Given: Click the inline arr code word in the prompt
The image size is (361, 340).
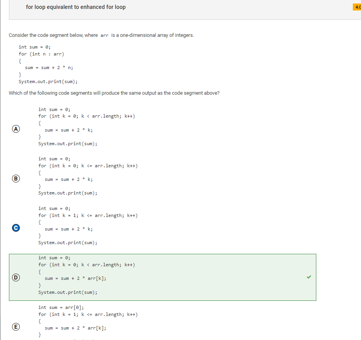Looking at the screenshot, I should [x=104, y=35].
